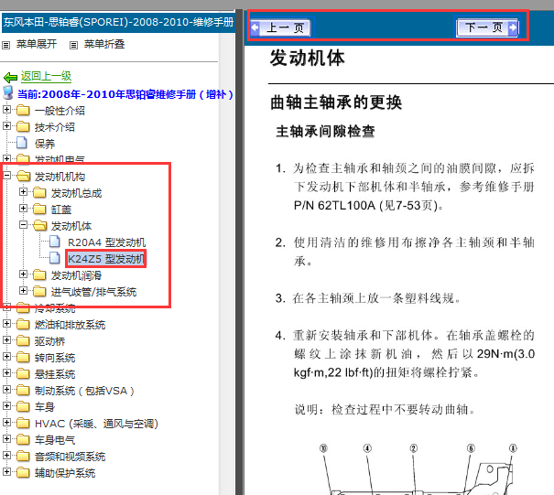
Task: Click the 一般性介绍 folder icon
Action: [23, 111]
